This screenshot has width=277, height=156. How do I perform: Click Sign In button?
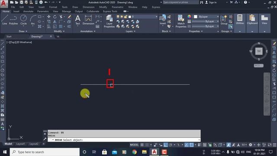[x=211, y=2]
